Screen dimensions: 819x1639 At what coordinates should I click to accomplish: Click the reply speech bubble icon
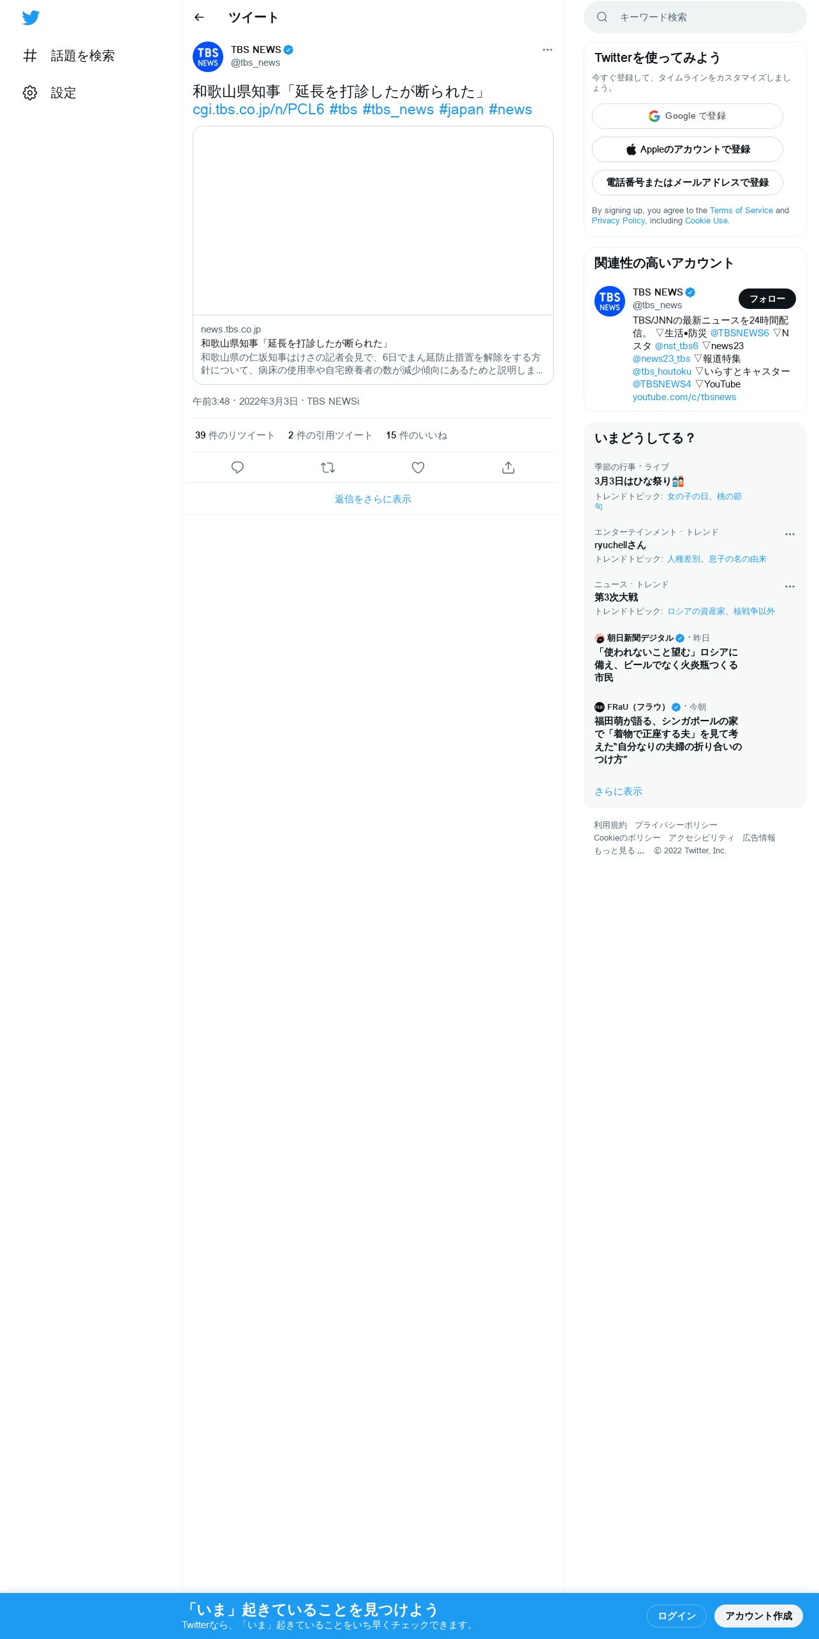[237, 468]
